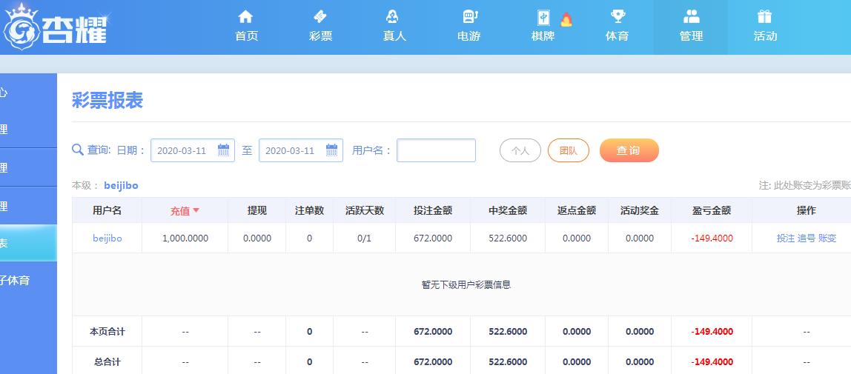Viewport: 851px width, 374px height.
Task: Open the 彩票 lottery ticket icon
Action: [320, 16]
